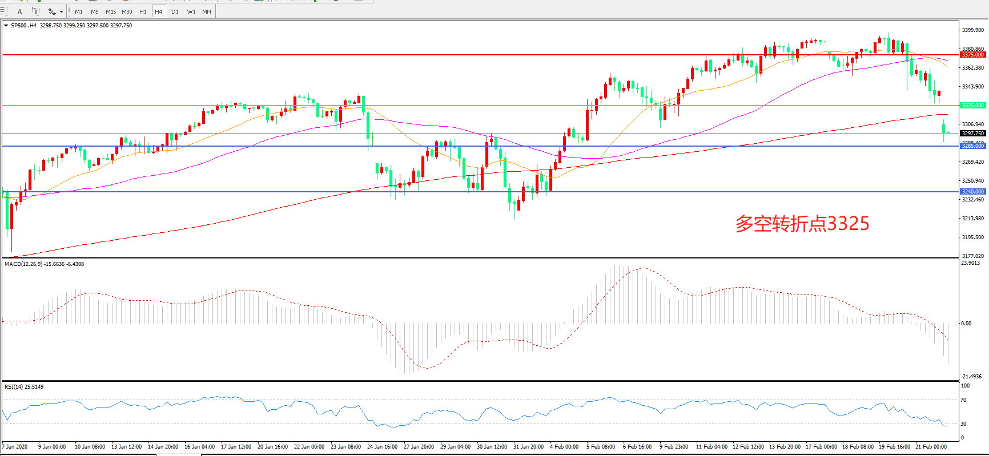Viewport: 989px width, 456px height.
Task: Change the chart to D1 daily timeframe
Action: click(x=175, y=11)
